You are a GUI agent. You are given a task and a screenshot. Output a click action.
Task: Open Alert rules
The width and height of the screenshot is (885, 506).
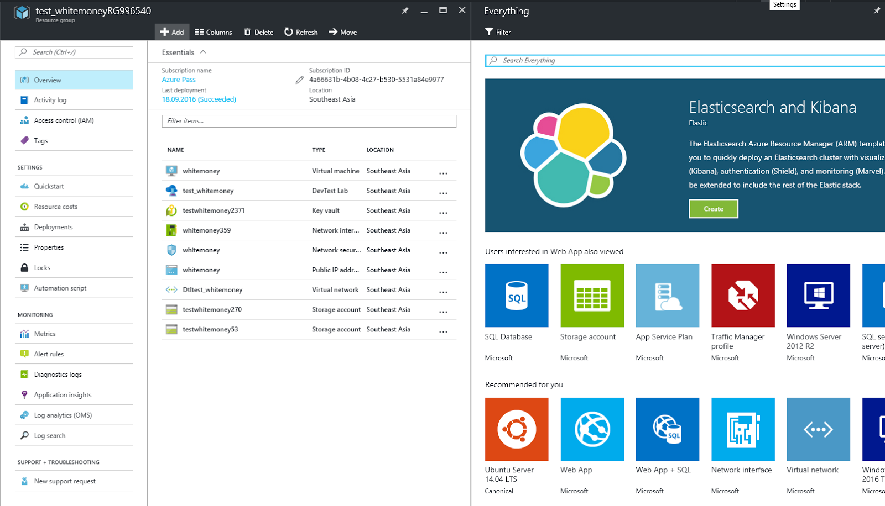click(x=74, y=354)
